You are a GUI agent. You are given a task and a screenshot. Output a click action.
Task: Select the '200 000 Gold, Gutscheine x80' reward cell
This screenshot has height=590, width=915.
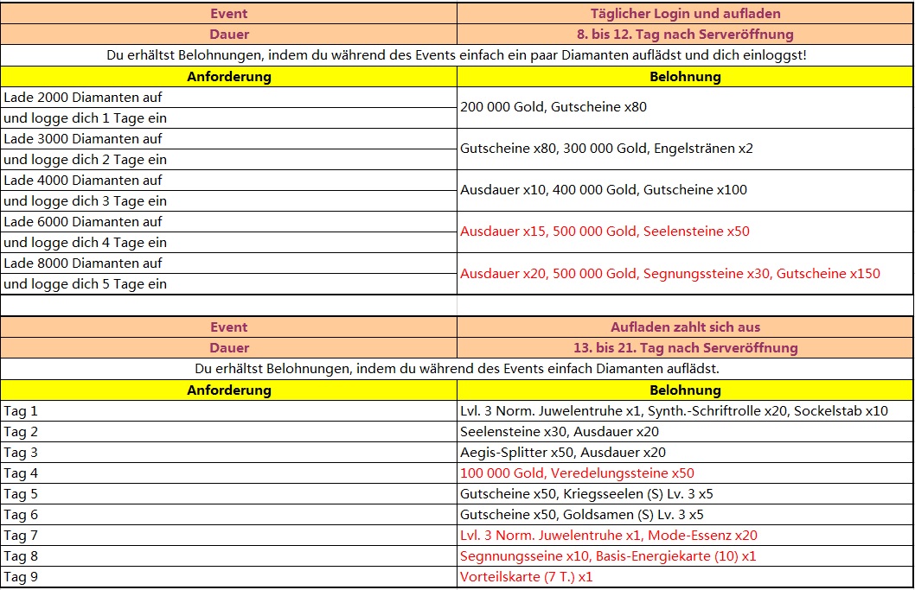(553, 108)
